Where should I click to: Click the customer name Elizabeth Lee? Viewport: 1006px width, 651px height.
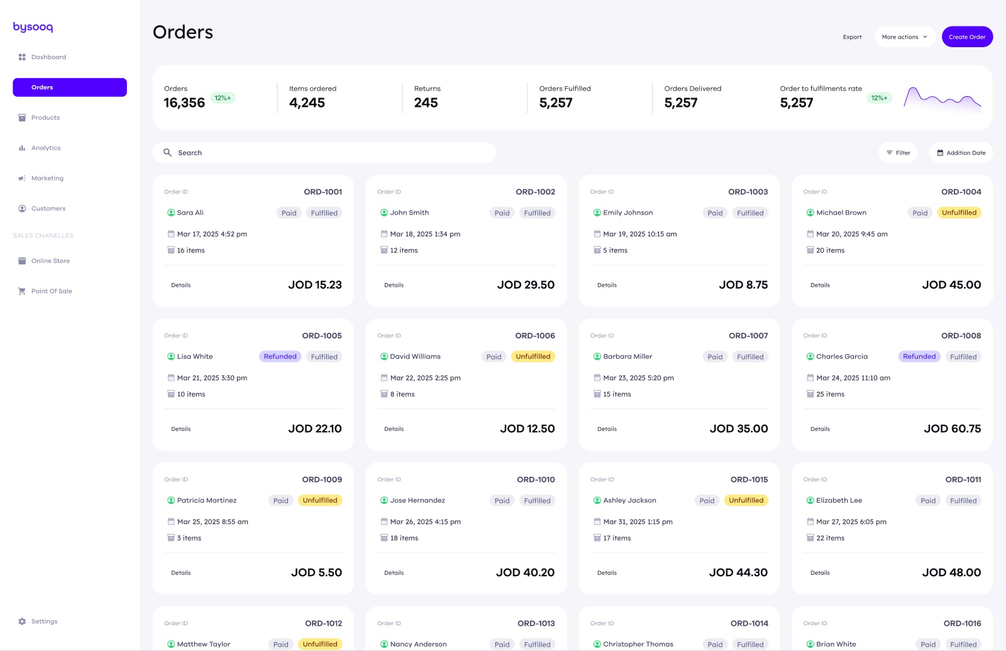click(x=839, y=501)
